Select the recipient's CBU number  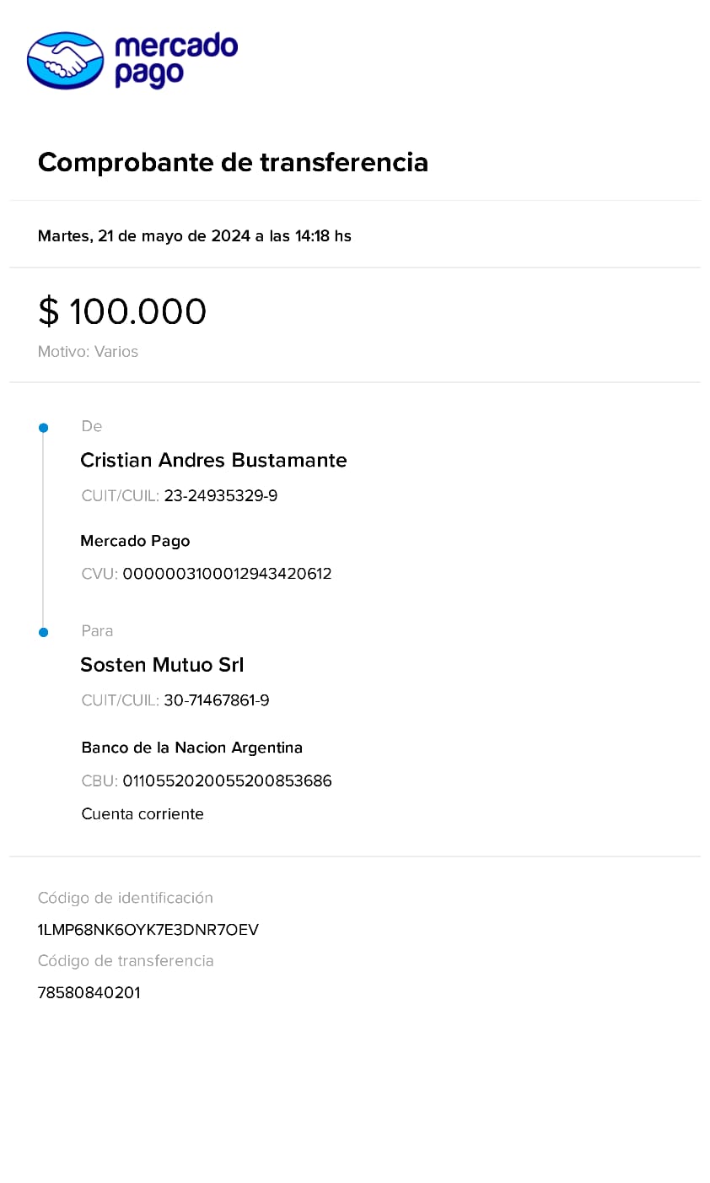point(227,781)
